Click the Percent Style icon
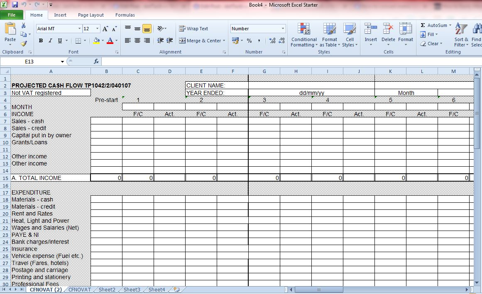The image size is (482, 294). coord(249,41)
